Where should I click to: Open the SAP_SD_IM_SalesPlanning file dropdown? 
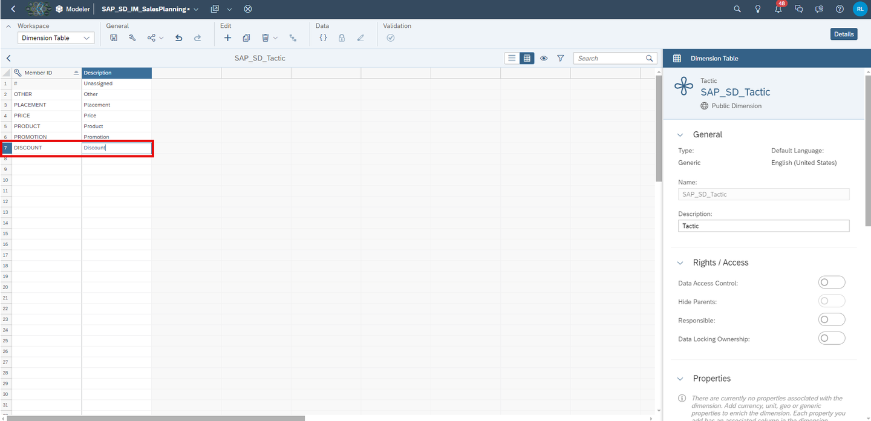point(196,10)
